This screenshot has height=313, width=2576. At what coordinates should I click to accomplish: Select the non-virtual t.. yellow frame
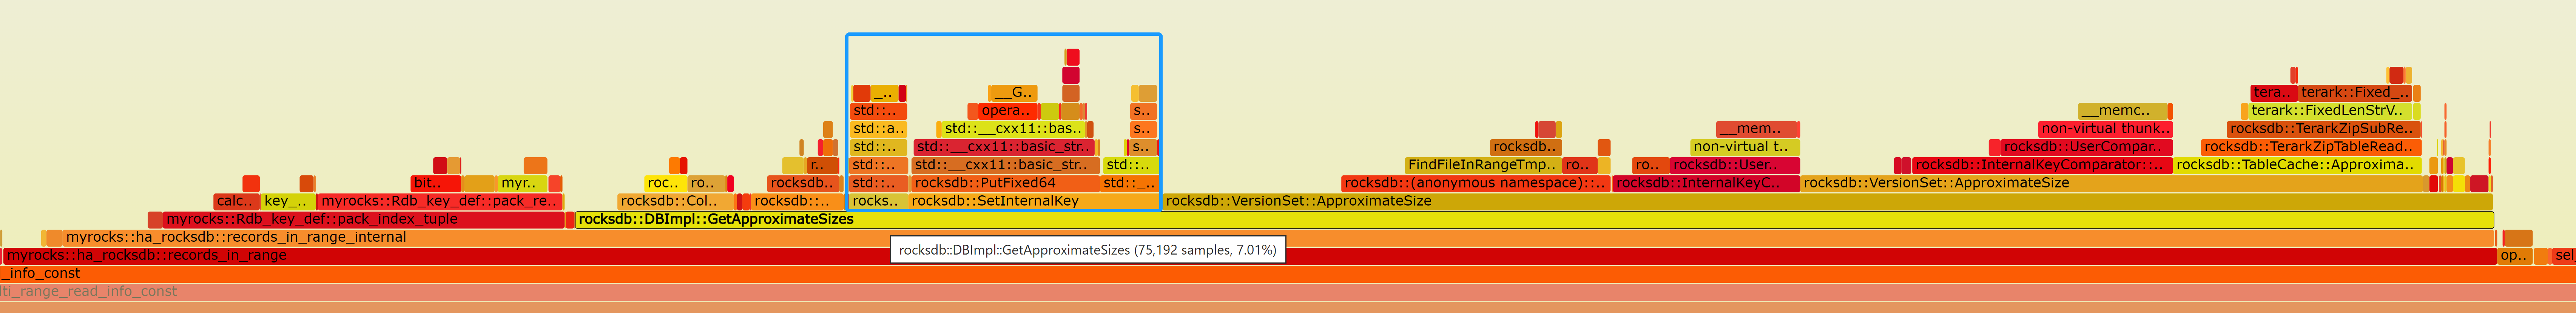coord(1744,147)
